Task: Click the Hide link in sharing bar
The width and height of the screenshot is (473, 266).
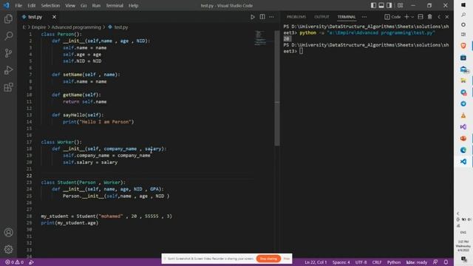Action: (x=287, y=259)
